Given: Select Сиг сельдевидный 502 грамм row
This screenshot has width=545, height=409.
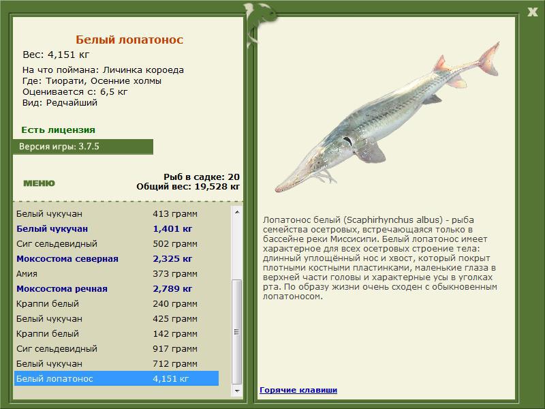Looking at the screenshot, I should click(116, 243).
